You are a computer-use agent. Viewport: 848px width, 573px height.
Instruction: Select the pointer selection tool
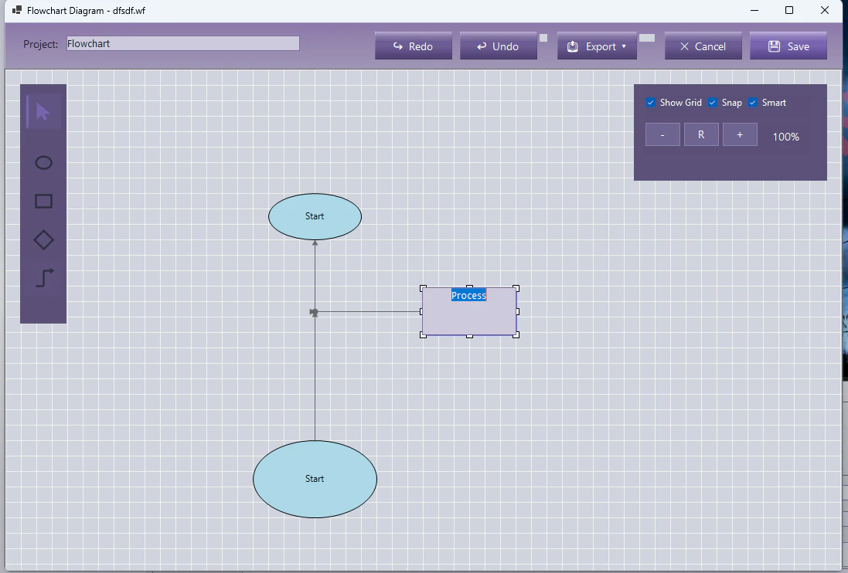click(x=43, y=112)
